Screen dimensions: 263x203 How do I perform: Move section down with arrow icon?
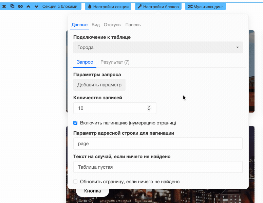(x=36, y=7)
